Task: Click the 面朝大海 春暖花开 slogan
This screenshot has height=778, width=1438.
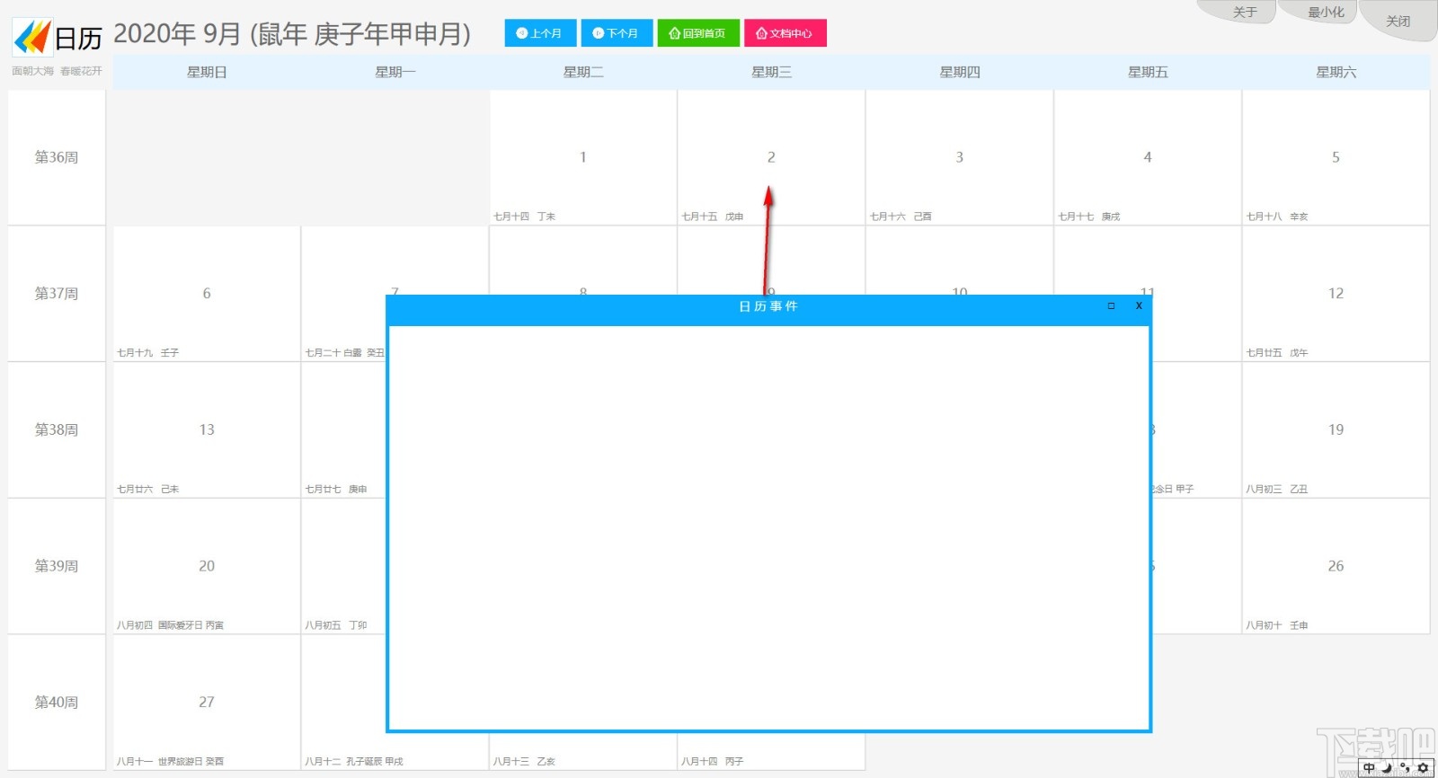Action: click(x=57, y=71)
